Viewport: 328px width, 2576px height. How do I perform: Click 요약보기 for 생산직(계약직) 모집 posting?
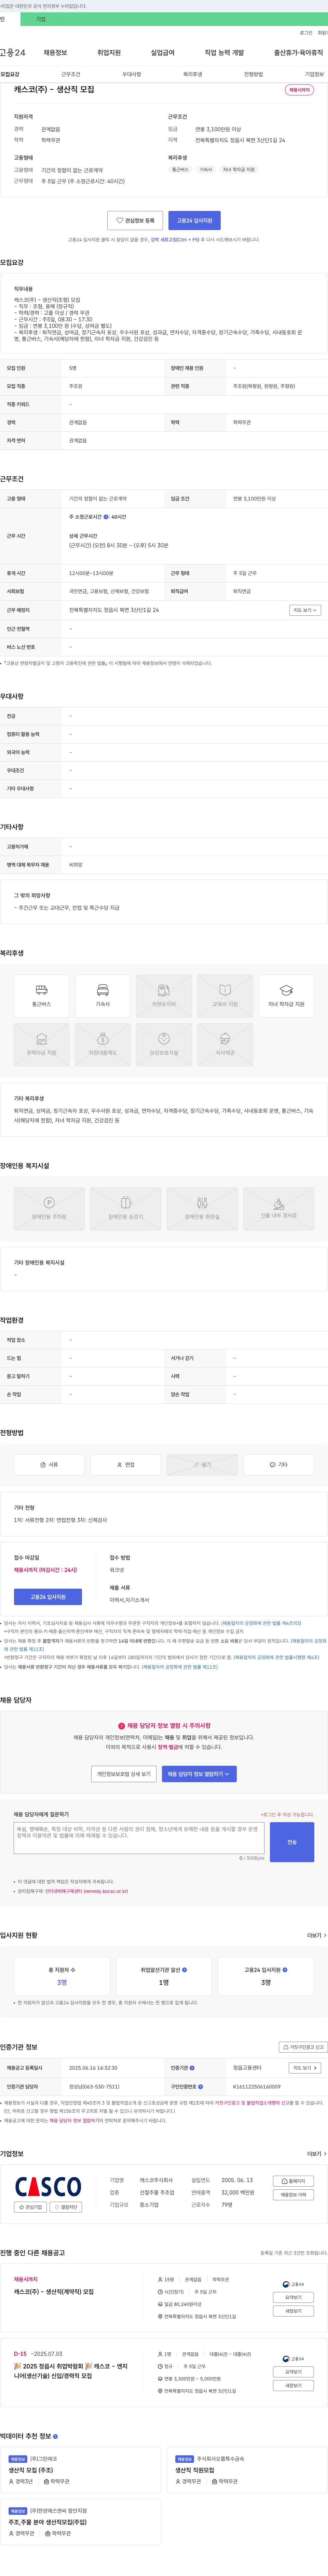coord(293,2297)
